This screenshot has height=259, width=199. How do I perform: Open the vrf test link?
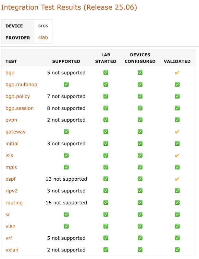9,238
